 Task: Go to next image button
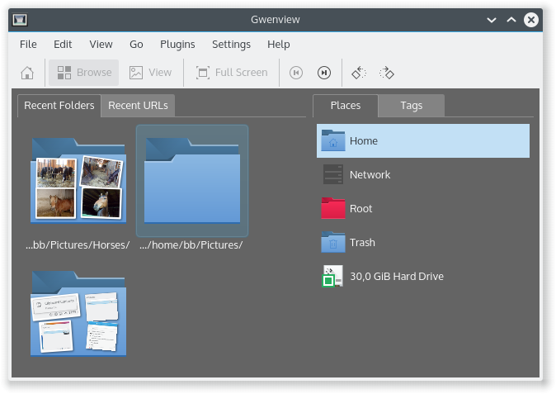click(x=324, y=73)
